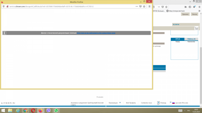Click the subscription page redirect link
This screenshot has width=202, height=113.
(96, 33)
